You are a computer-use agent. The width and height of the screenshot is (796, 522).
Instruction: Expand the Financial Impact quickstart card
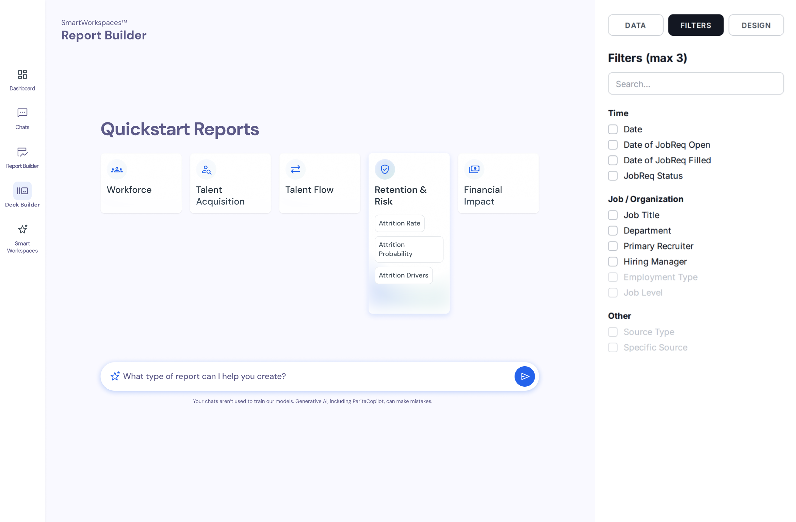point(498,183)
